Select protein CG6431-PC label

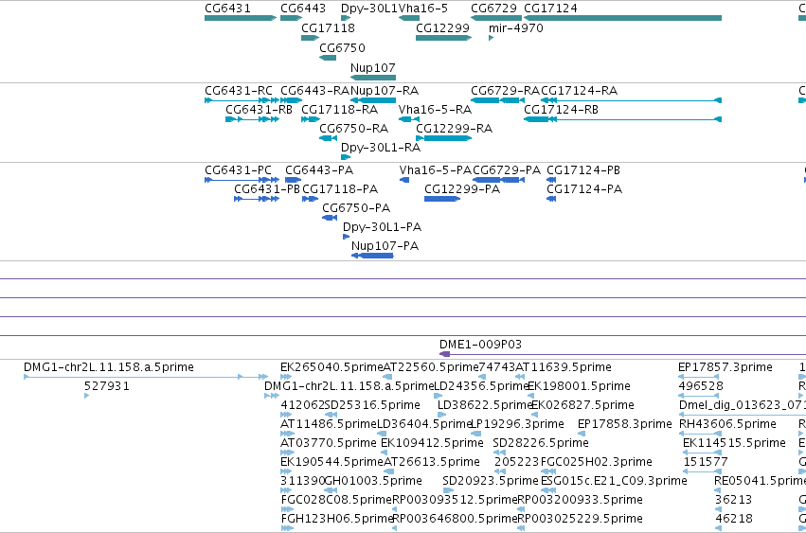(238, 170)
